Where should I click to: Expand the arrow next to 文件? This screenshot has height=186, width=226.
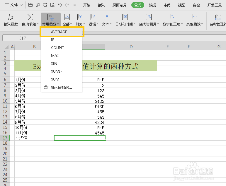21,5
